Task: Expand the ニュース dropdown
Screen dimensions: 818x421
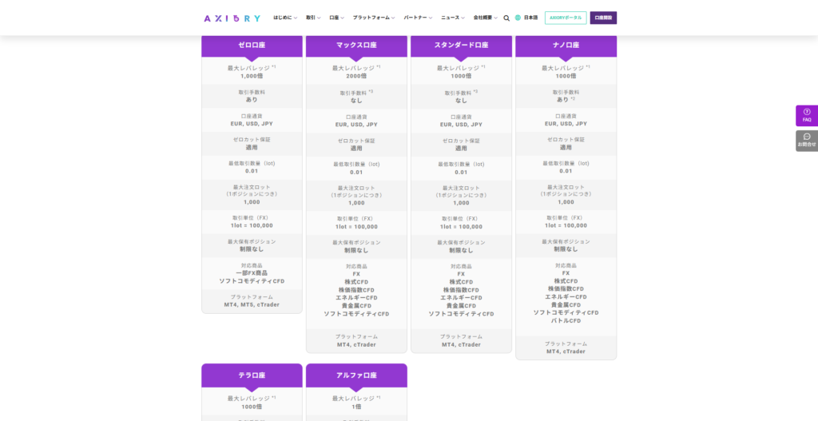Action: coord(453,18)
